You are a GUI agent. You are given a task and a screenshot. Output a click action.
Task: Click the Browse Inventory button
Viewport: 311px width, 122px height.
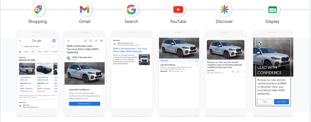(85, 104)
